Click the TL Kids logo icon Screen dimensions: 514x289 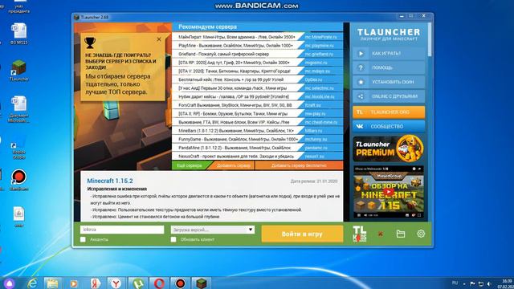coord(360,234)
